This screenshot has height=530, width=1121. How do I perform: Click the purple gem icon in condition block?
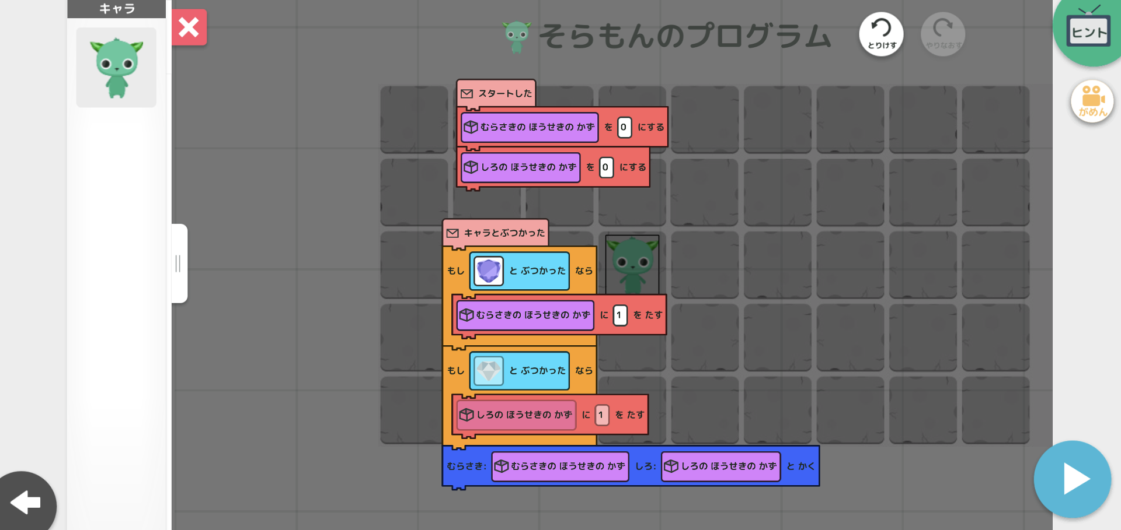pos(488,271)
